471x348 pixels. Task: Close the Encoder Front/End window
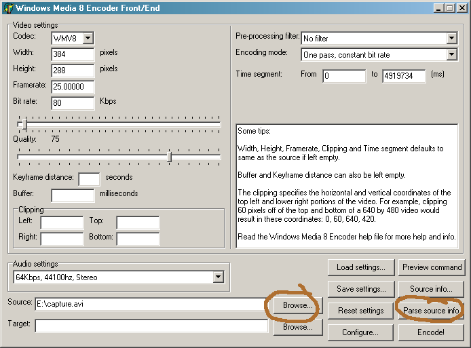(x=461, y=8)
